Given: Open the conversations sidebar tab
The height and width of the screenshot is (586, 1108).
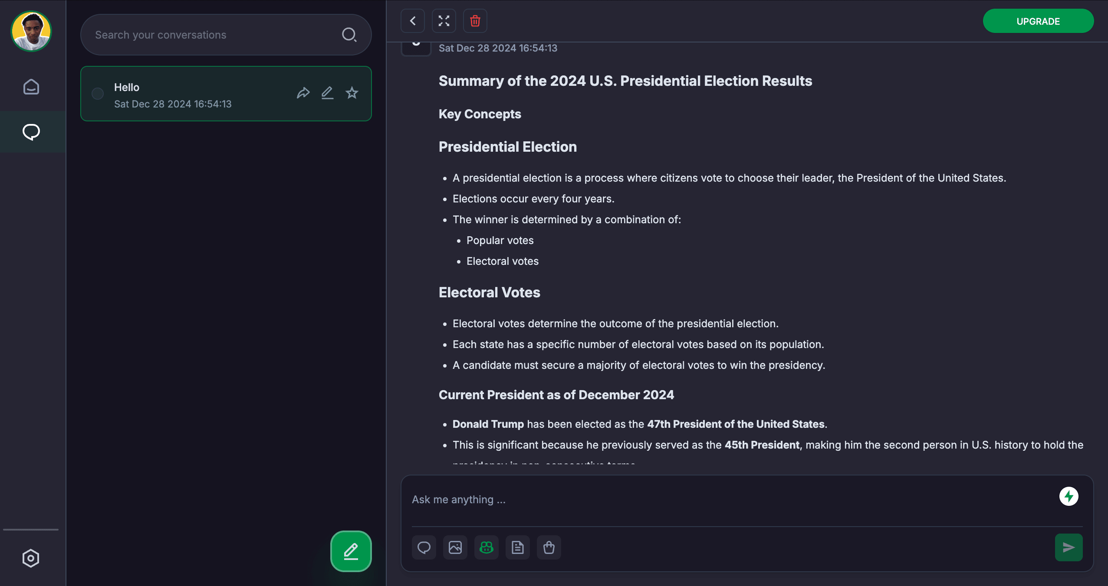Looking at the screenshot, I should (x=31, y=132).
